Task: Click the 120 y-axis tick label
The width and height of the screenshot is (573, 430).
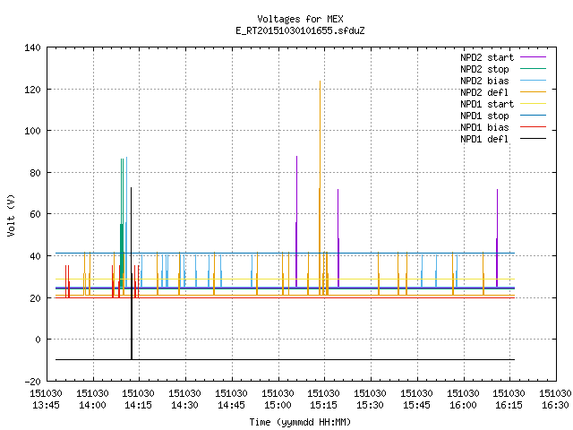Action: (32, 90)
